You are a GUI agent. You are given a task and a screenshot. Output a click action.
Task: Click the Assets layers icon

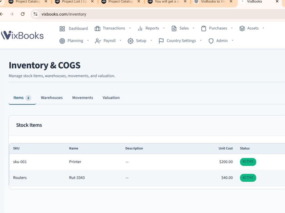242,28
